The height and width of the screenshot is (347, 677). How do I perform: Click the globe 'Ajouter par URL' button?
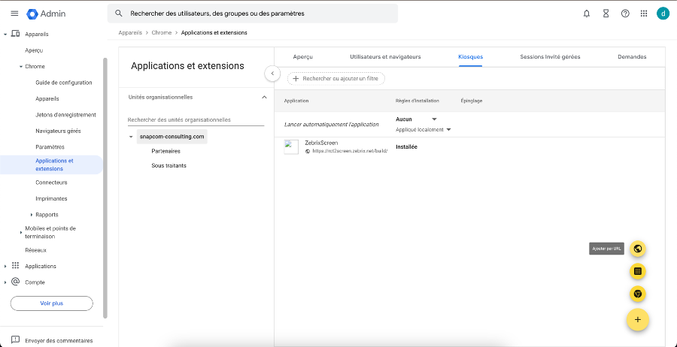638,249
